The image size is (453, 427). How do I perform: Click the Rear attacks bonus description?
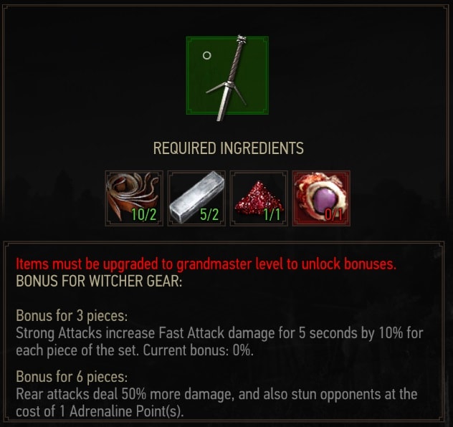(216, 403)
